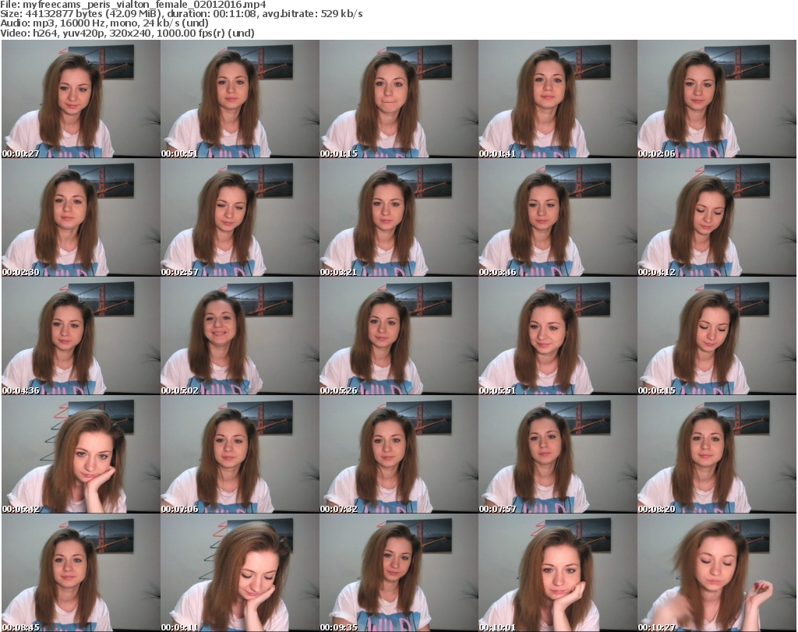Select the thumbnail at timestamp 00:01:15
This screenshot has width=798, height=632.
coord(398,99)
